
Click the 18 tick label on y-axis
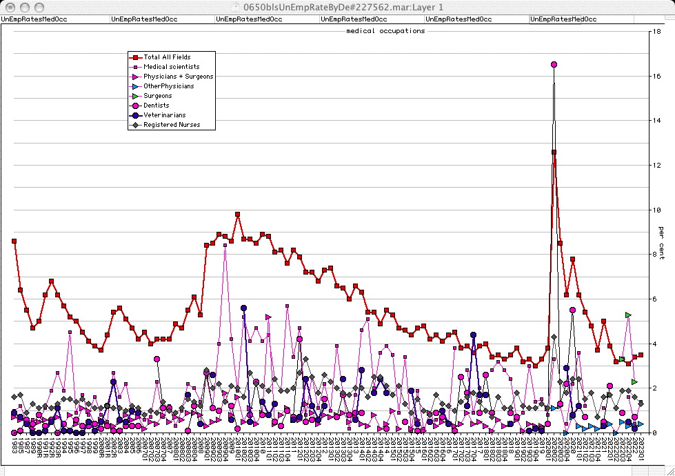tap(657, 32)
